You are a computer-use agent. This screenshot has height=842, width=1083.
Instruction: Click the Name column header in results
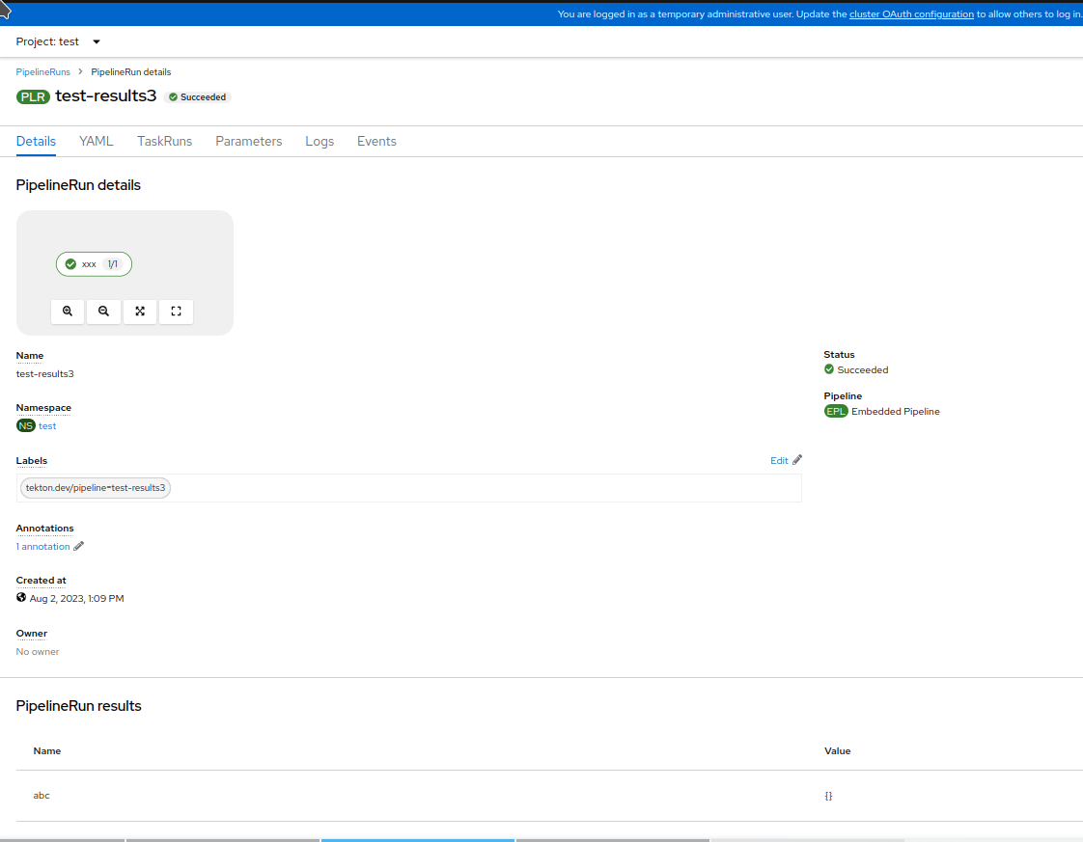coord(47,751)
